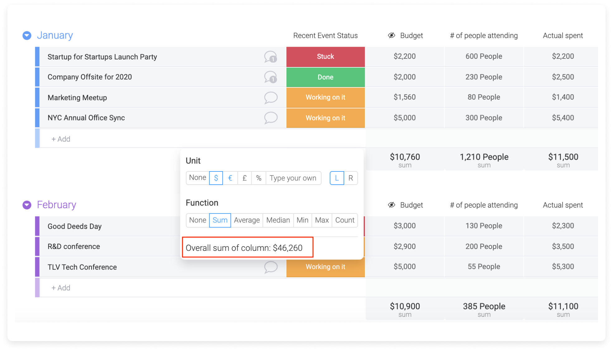613x351 pixels.
Task: Open updates bubble for TLV Tech Conference
Action: point(271,267)
